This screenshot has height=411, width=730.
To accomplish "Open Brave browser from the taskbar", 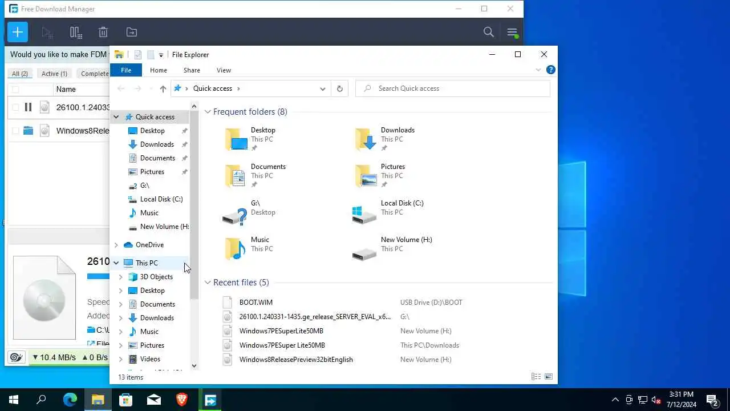I will pyautogui.click(x=182, y=400).
